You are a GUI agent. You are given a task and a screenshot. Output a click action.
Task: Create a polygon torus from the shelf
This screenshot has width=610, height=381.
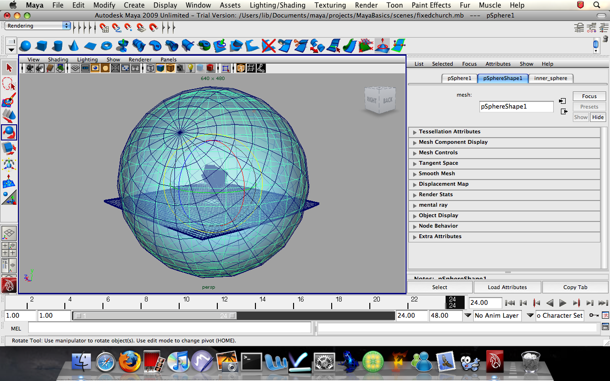107,46
